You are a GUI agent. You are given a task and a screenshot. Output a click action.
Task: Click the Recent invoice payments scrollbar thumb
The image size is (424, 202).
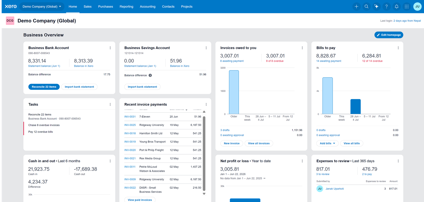(204, 153)
